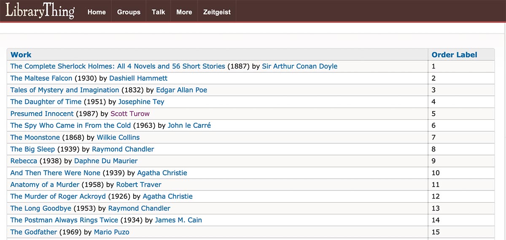506x240 pixels.
Task: Open Rebecca work link
Action: point(24,161)
